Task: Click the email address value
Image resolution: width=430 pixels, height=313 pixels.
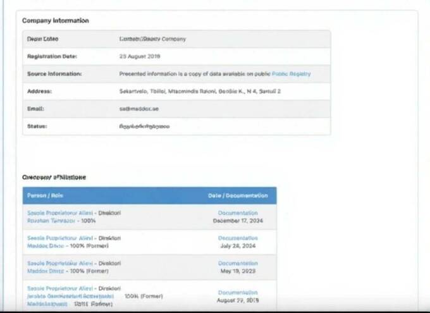Action: [138, 109]
